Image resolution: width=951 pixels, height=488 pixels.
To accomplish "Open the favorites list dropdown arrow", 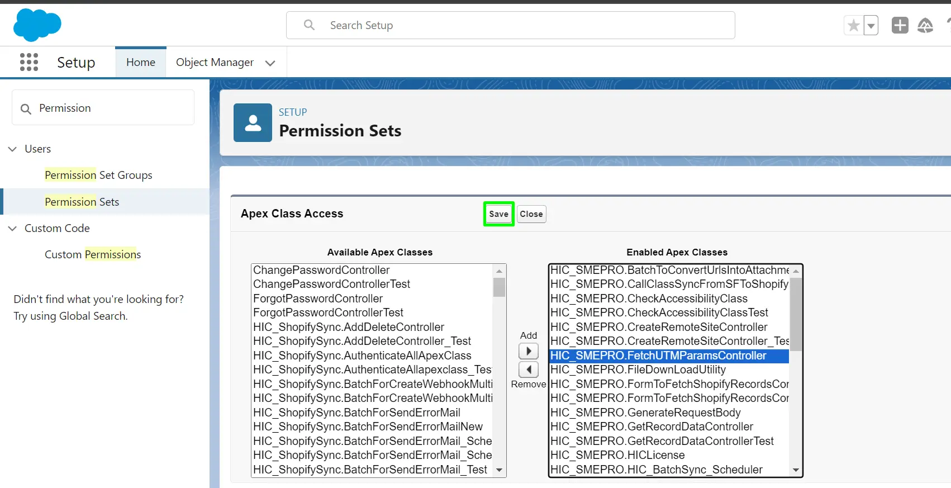I will point(871,25).
